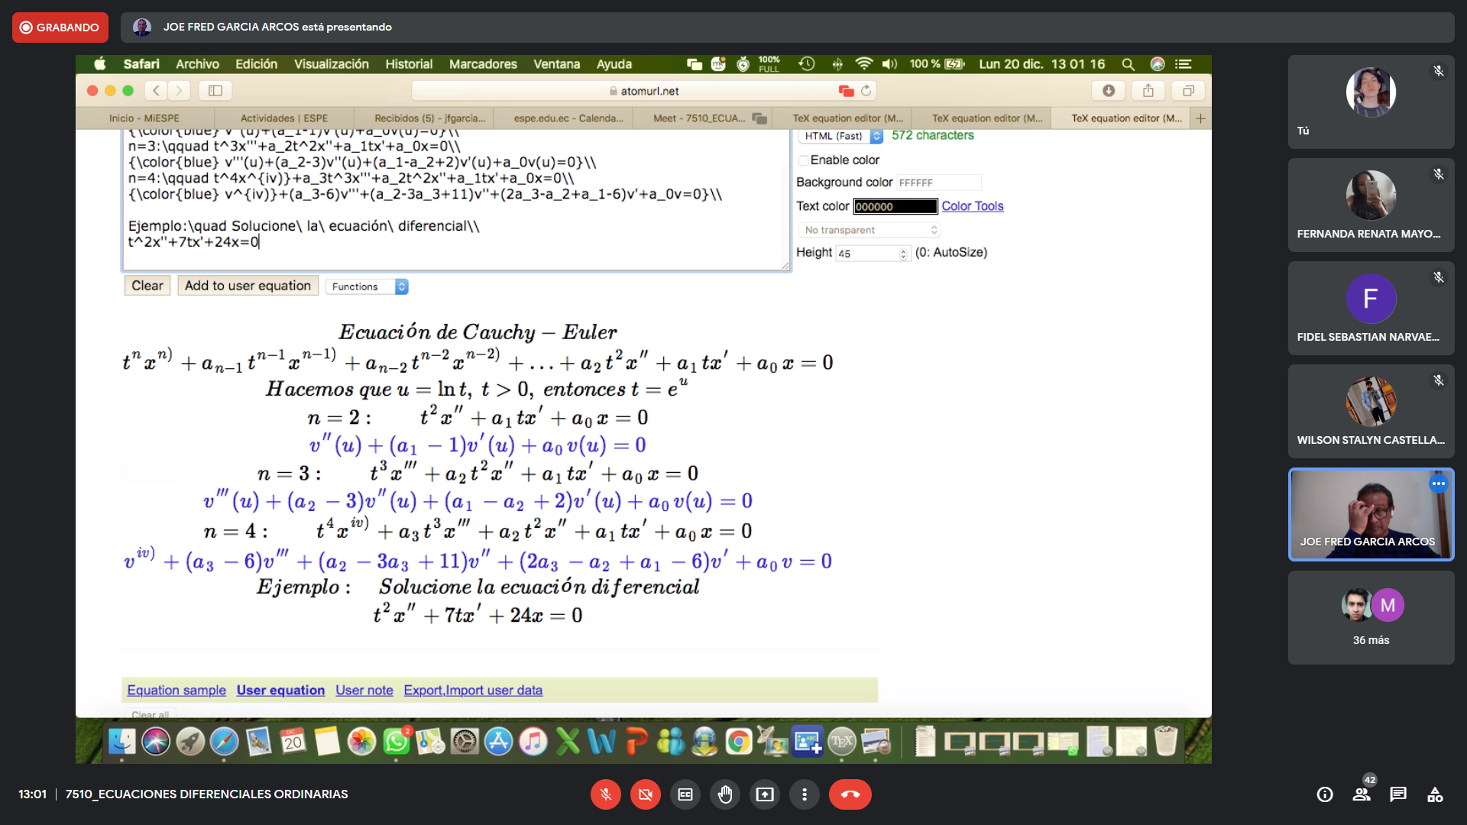Viewport: 1467px width, 825px height.
Task: Follow the Color Tools link
Action: pos(972,206)
